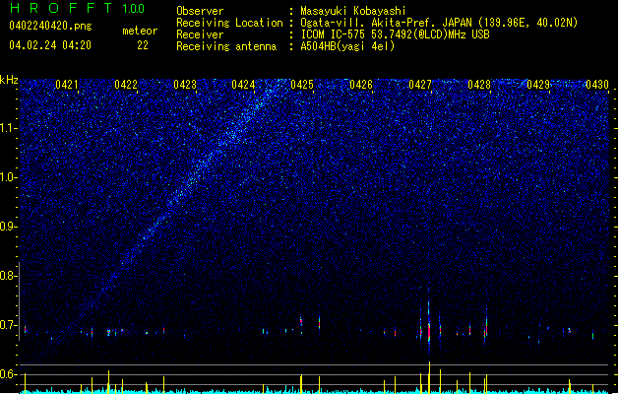Click the 0422 time marker
Screen dimensions: 619x394
click(126, 85)
